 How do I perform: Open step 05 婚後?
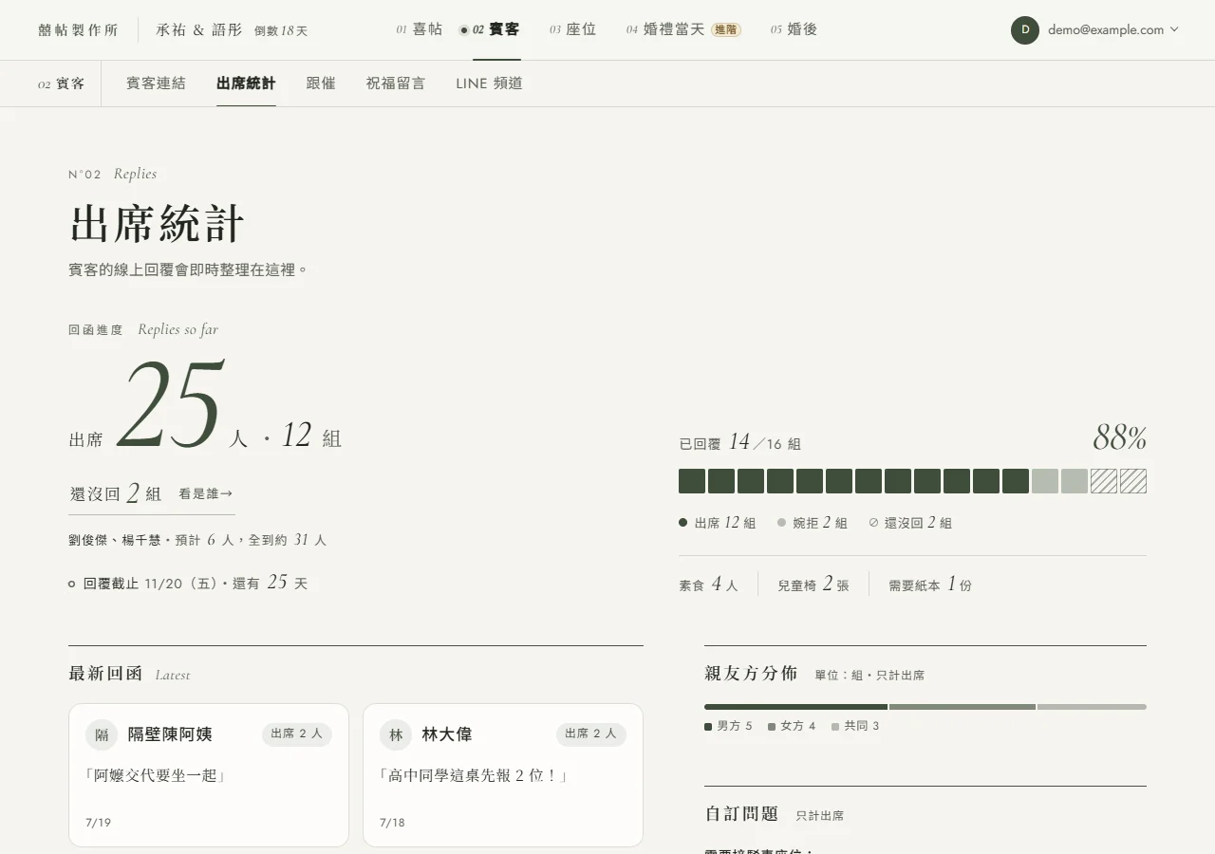click(x=794, y=29)
